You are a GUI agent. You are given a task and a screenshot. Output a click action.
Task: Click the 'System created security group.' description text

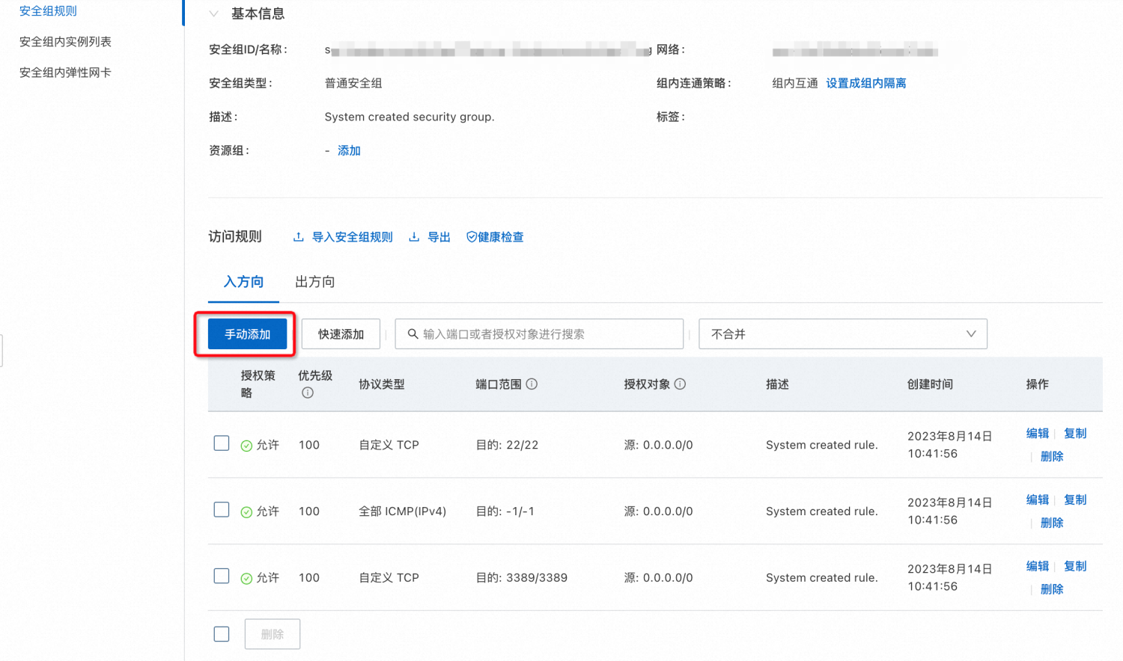(x=410, y=117)
